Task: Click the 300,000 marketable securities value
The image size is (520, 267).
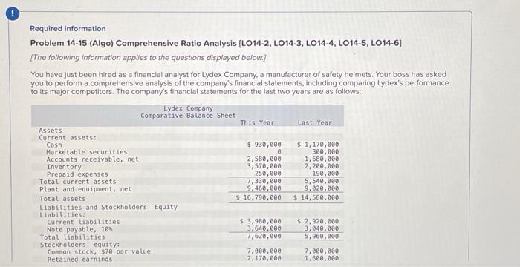Action: (x=325, y=152)
